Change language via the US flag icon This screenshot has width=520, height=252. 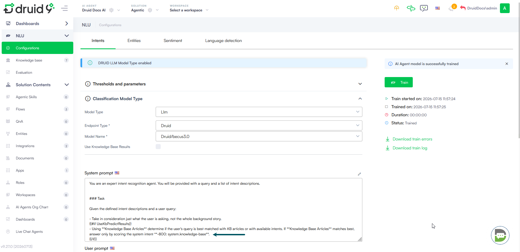pyautogui.click(x=438, y=8)
